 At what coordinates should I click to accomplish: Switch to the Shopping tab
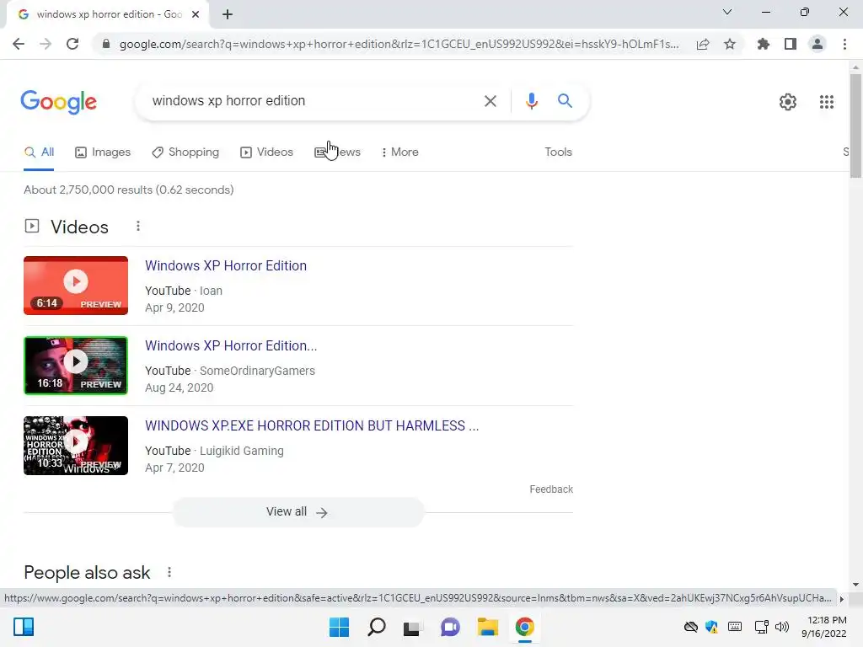click(x=185, y=152)
